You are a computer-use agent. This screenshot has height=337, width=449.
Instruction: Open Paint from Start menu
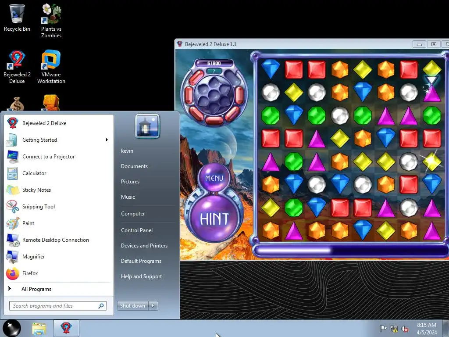[59, 223]
